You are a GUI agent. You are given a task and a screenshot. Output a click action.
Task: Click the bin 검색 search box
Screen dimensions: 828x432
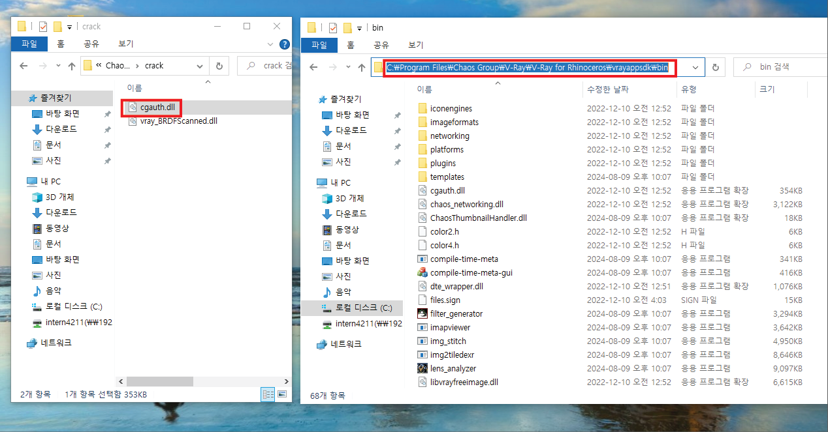coord(779,67)
